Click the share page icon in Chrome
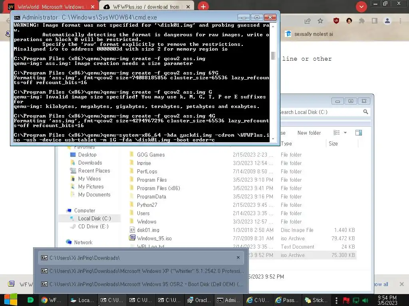 pos(308,21)
